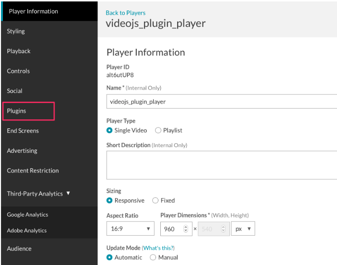The image size is (337, 265).
Task: Click the player width stepper arrows
Action: 187,229
